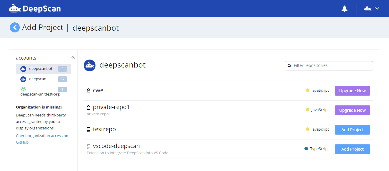Click the vscode-deepscan repository name
The width and height of the screenshot is (389, 171).
tap(116, 146)
